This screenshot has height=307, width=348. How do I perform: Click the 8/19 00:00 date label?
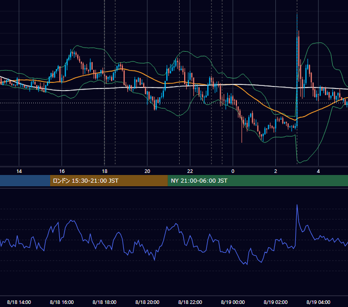(233, 302)
